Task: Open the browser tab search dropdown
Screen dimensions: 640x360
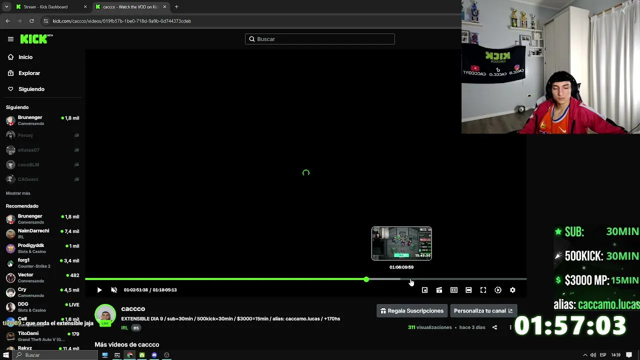Action: point(6,7)
